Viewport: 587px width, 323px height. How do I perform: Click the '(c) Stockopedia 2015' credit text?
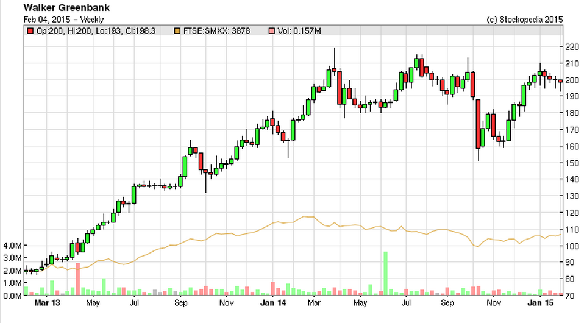[x=524, y=20]
